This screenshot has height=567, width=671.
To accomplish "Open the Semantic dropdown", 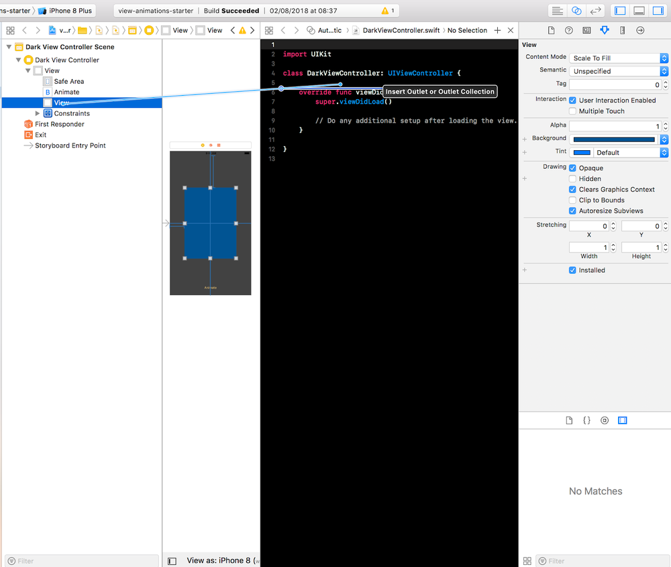I will (619, 71).
